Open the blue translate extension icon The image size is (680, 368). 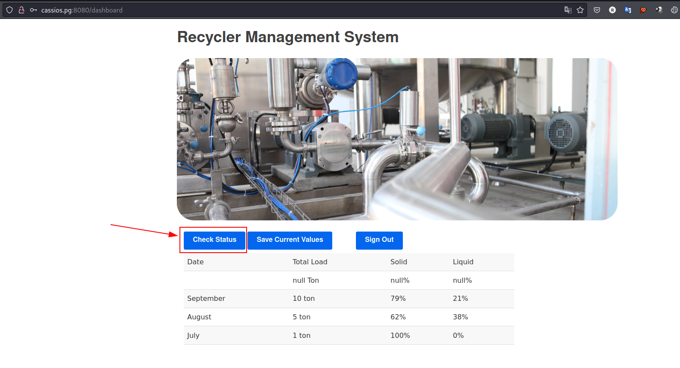coord(628,10)
